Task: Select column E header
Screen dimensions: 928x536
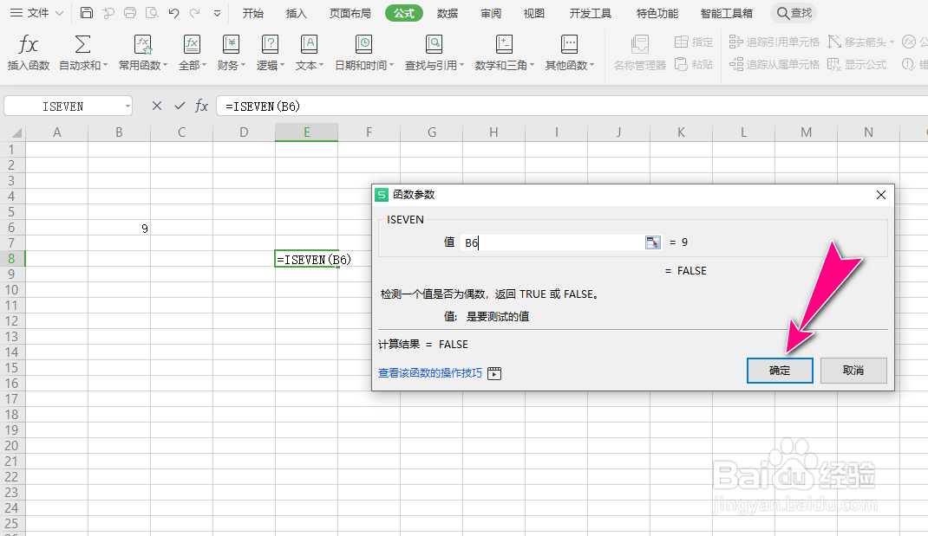Action: (x=306, y=132)
